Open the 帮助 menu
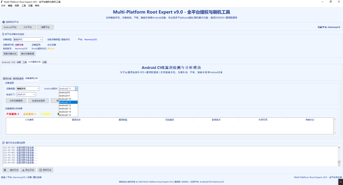This screenshot has height=185, width=343. point(37,6)
